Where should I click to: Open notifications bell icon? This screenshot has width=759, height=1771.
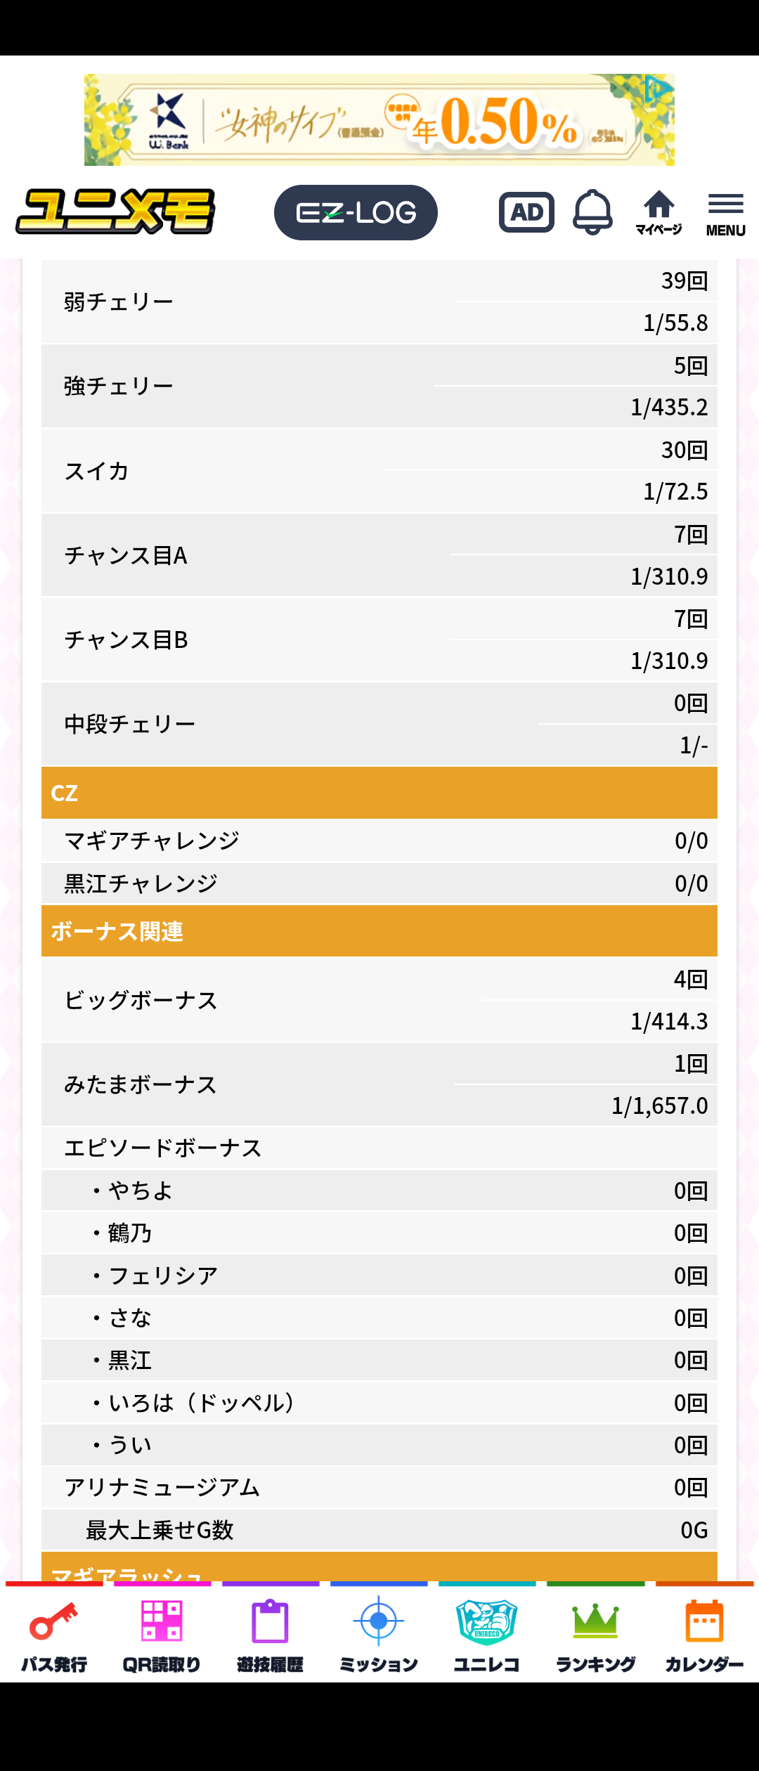pos(592,212)
